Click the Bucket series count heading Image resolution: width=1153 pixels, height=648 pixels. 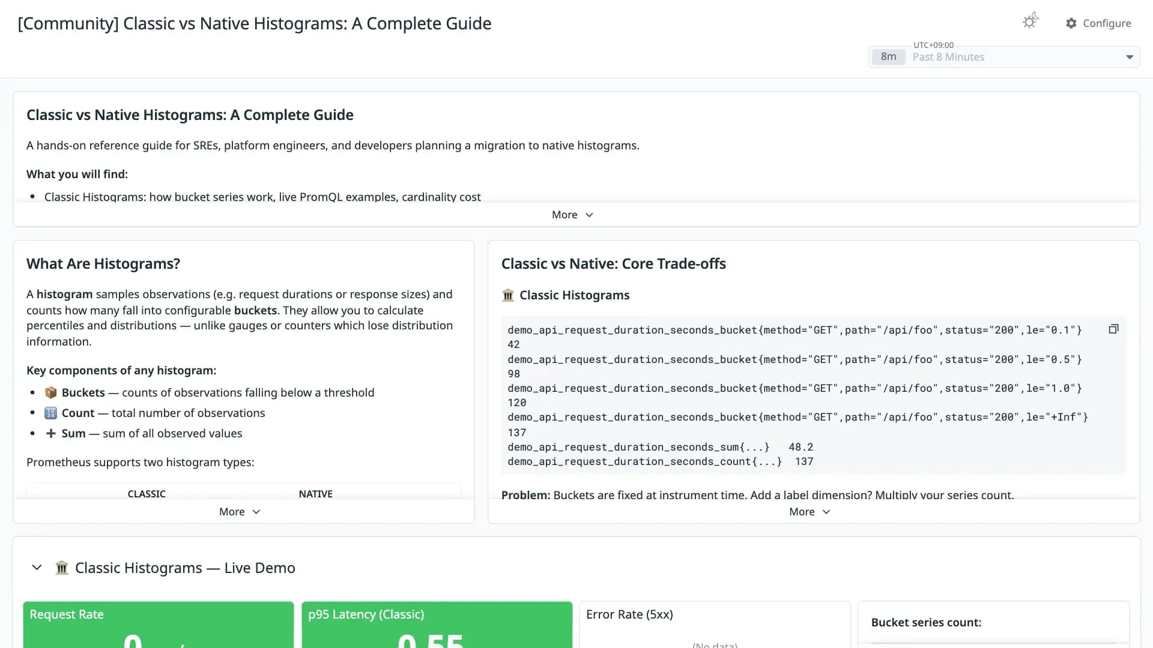(926, 623)
